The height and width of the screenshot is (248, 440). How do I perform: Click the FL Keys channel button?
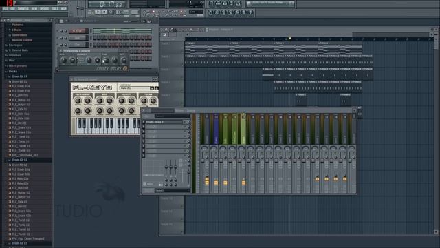(x=77, y=30)
